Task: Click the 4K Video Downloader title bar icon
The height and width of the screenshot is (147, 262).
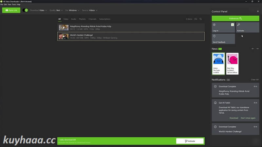Action: point(1,2)
